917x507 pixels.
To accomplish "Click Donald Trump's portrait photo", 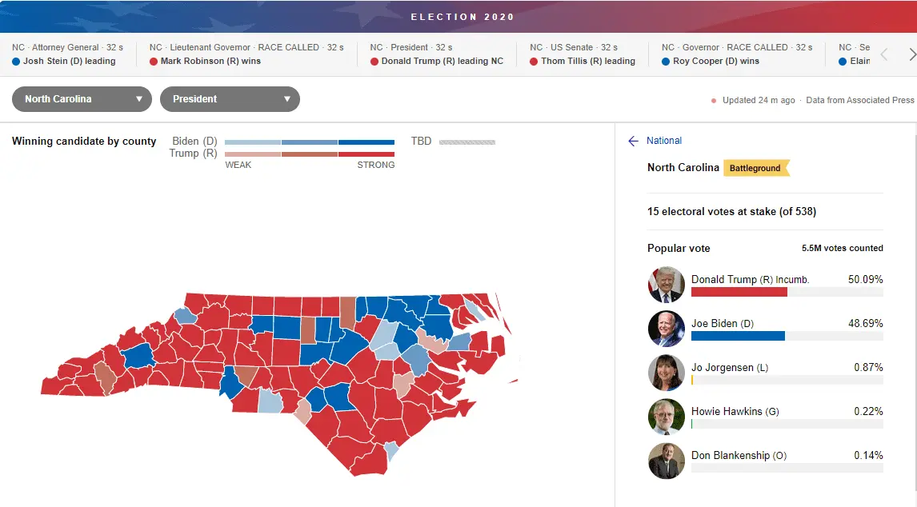I will 666,285.
